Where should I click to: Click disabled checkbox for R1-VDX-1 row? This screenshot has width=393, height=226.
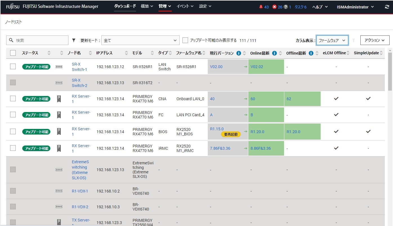click(13, 191)
